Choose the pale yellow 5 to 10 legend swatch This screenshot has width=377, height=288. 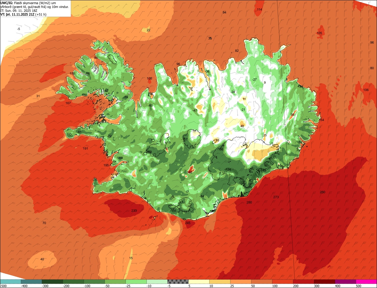click(199, 281)
